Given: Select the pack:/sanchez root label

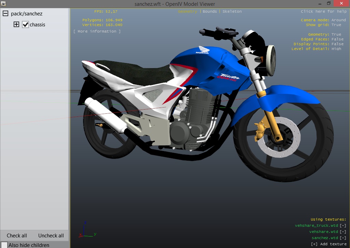Looking at the screenshot, I should click(27, 14).
